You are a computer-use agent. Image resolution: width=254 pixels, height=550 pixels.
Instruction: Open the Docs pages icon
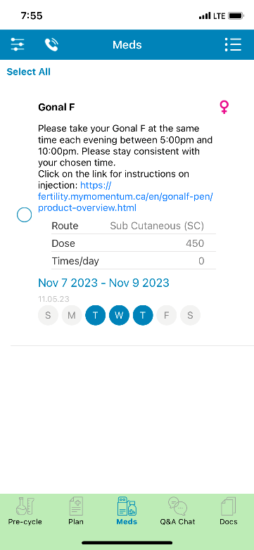229,506
